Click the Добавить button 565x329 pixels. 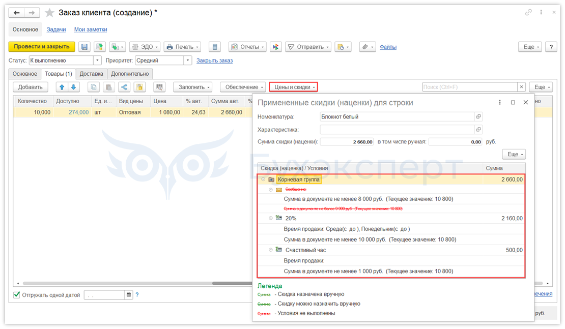pos(31,87)
